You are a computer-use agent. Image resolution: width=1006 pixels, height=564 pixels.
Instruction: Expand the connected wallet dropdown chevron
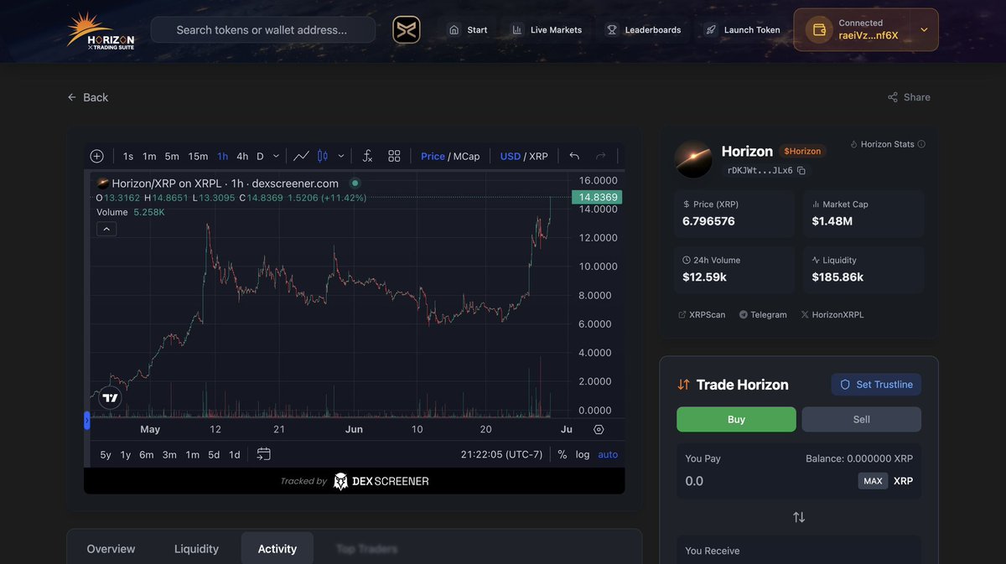tap(924, 30)
